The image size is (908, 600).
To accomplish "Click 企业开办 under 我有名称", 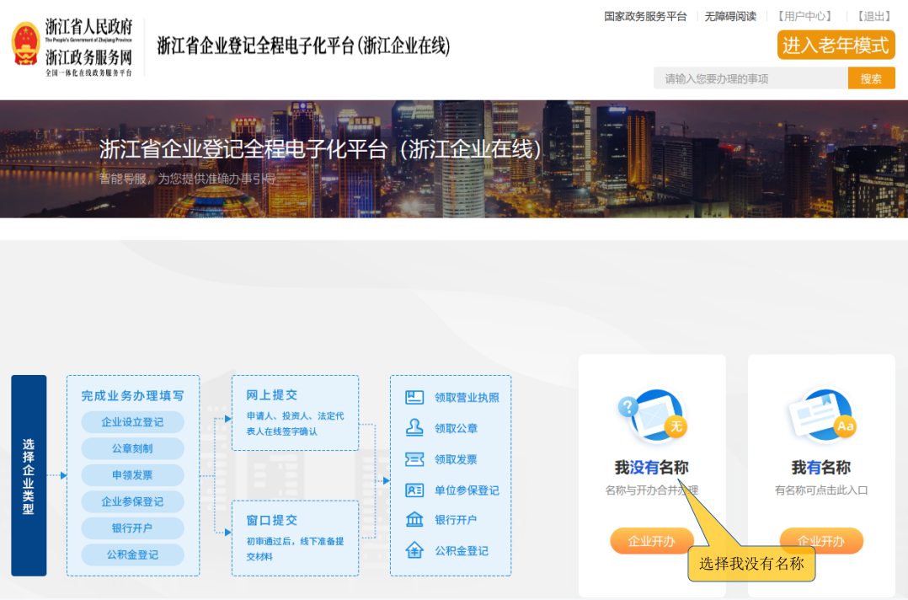I will (x=820, y=541).
